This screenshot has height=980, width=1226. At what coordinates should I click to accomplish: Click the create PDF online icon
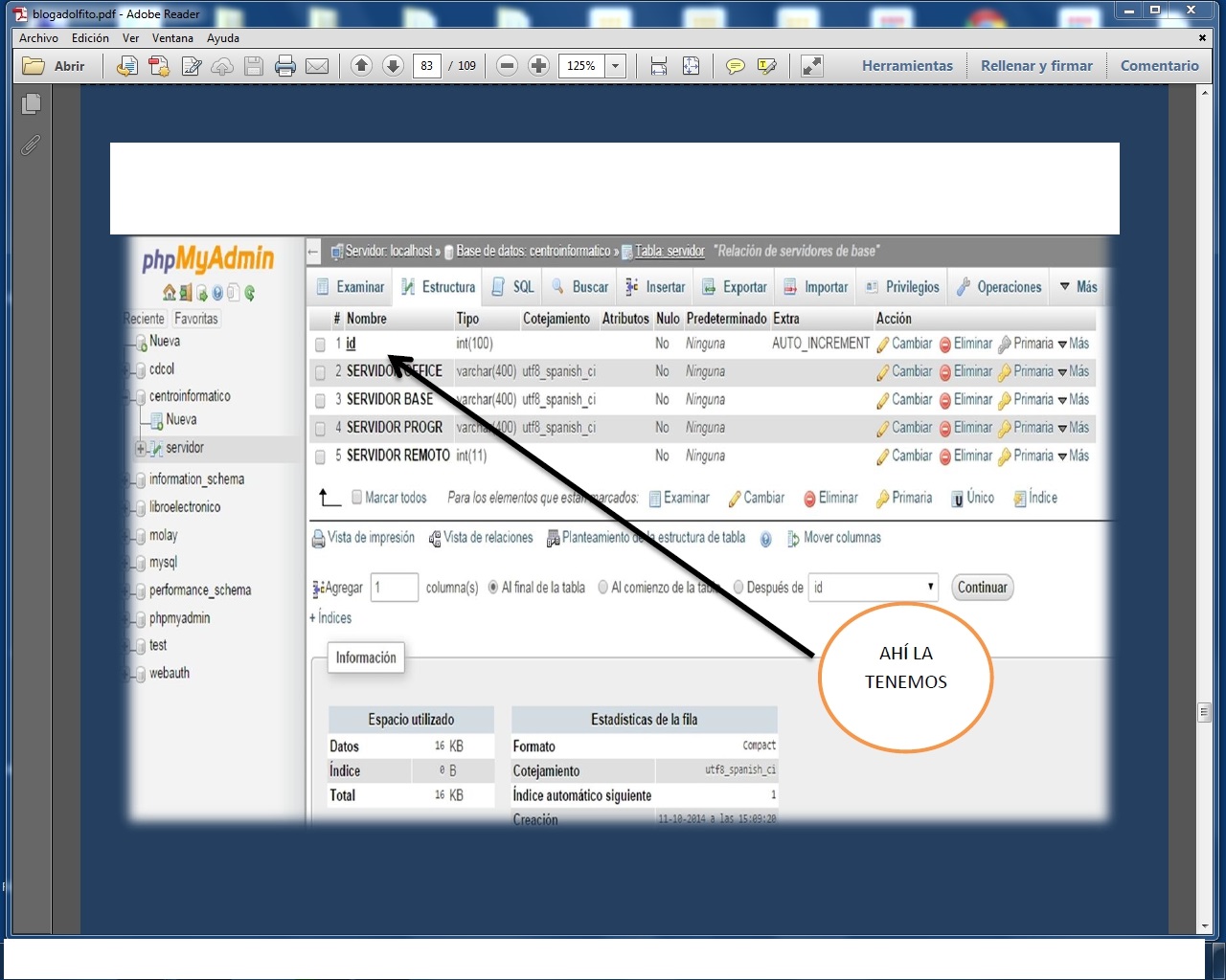(126, 66)
